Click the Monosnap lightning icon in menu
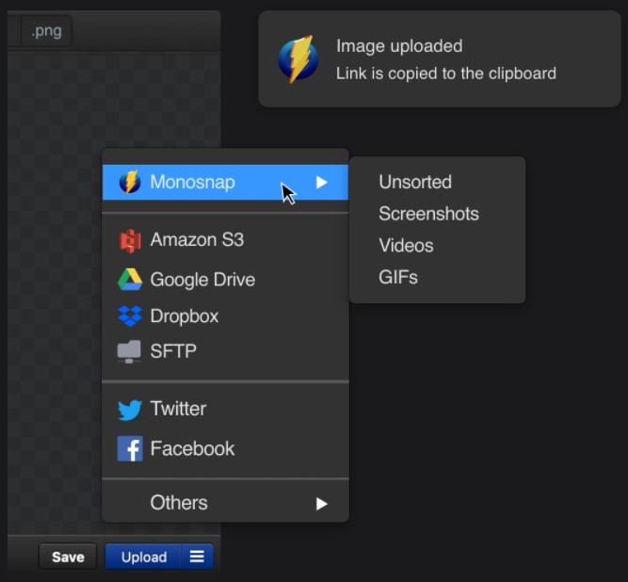The height and width of the screenshot is (582, 628). [x=130, y=183]
